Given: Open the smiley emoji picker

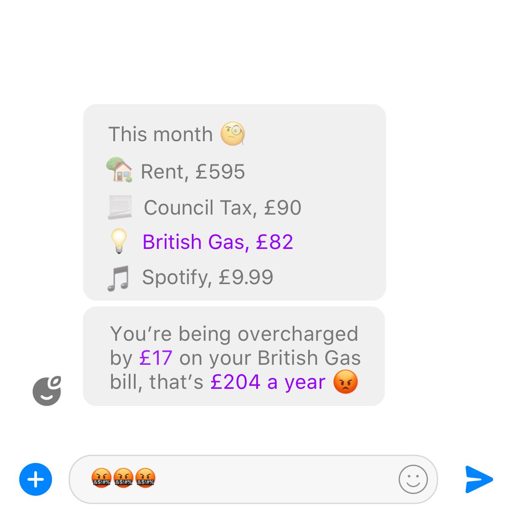Looking at the screenshot, I should point(413,479).
